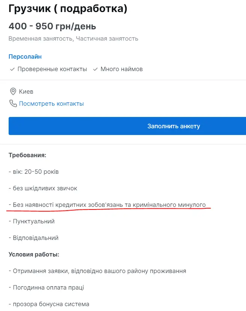Click the checkmark icon before Проверенные контакты
The image size is (246, 311).
12,69
